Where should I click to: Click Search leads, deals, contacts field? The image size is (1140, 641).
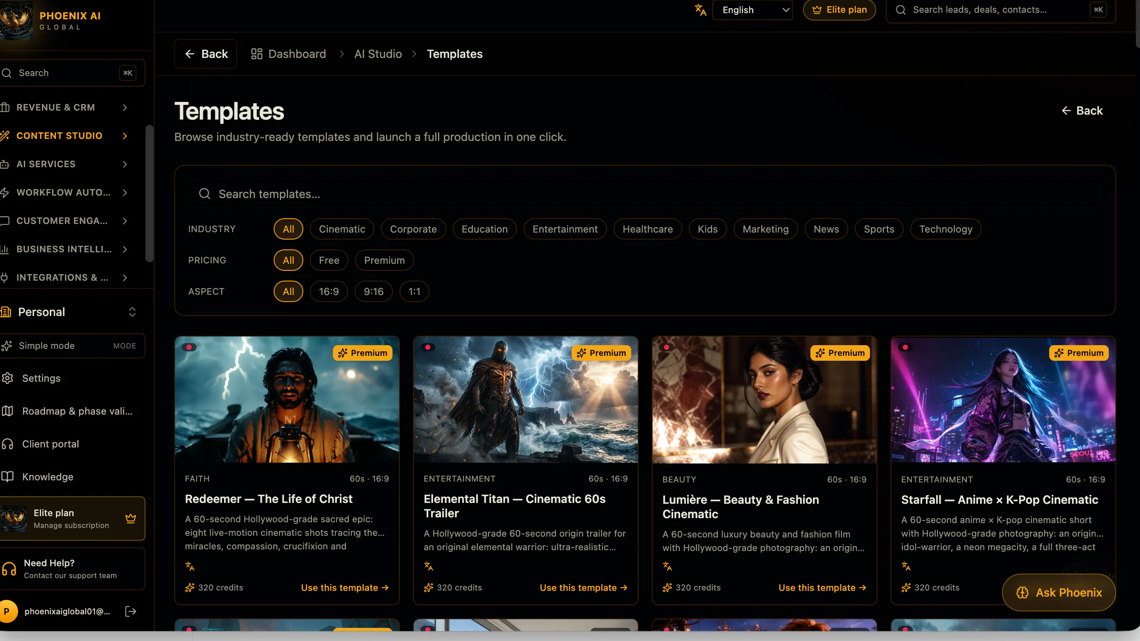click(1001, 10)
